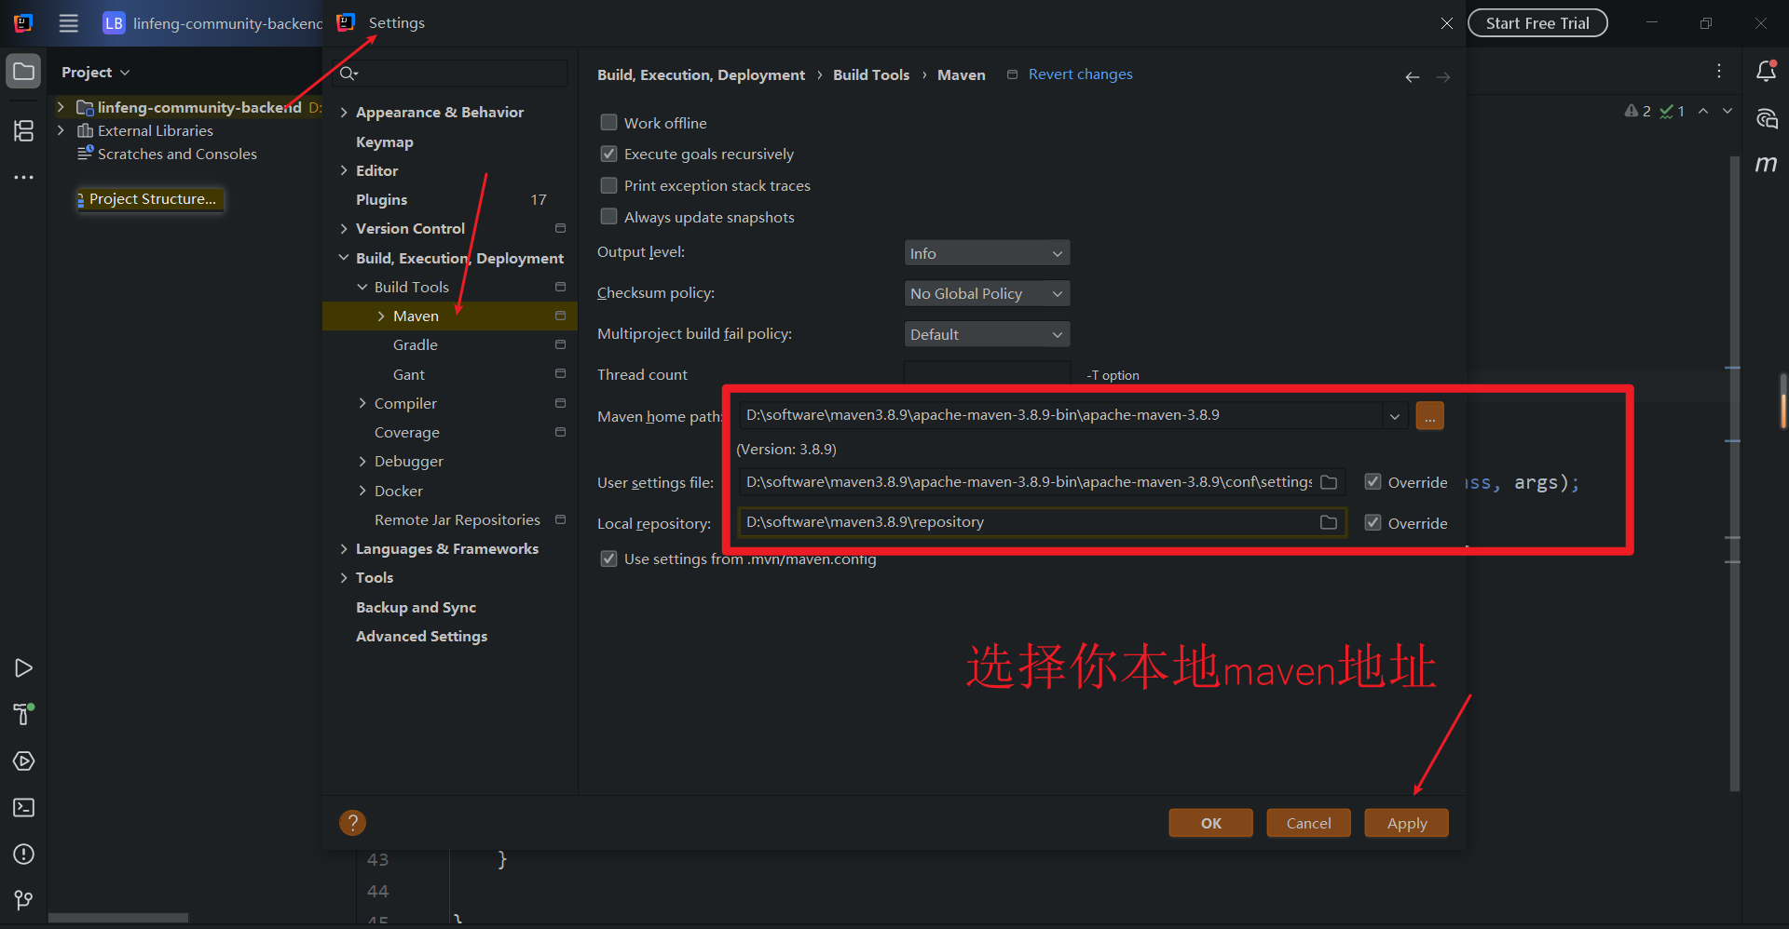The height and width of the screenshot is (929, 1789).
Task: Browse folder for Local repository
Action: pyautogui.click(x=1329, y=522)
